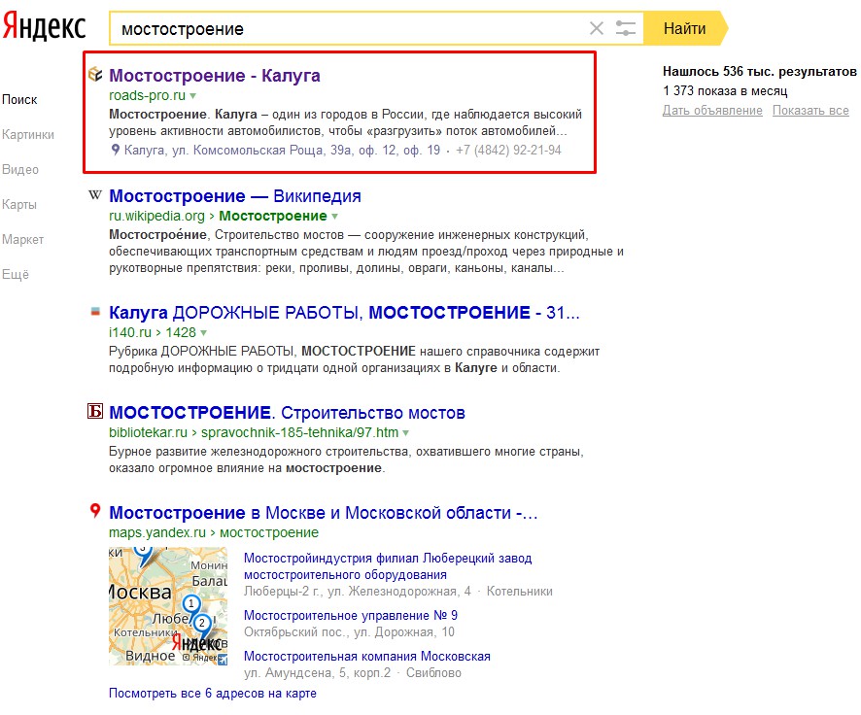The image size is (861, 715).
Task: Click Посмотреть все 6 адресов на карте
Action: tap(213, 693)
